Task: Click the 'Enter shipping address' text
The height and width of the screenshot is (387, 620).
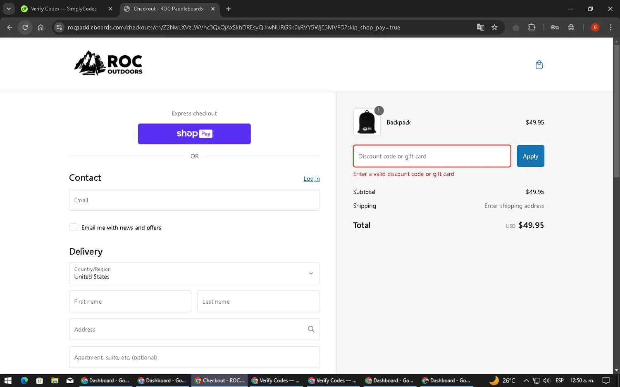Action: click(x=514, y=206)
